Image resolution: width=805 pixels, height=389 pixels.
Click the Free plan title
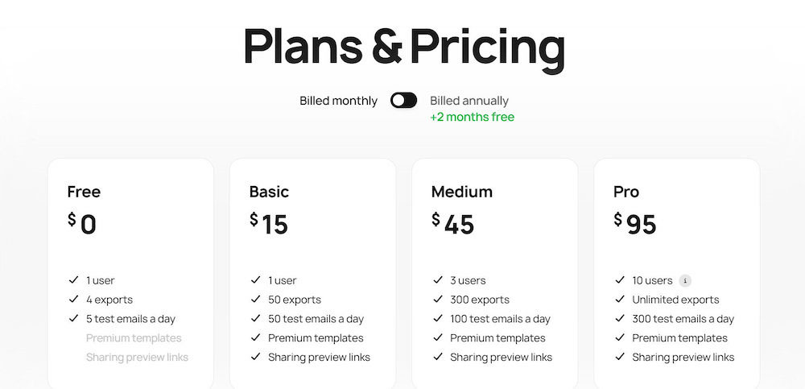pyautogui.click(x=84, y=192)
